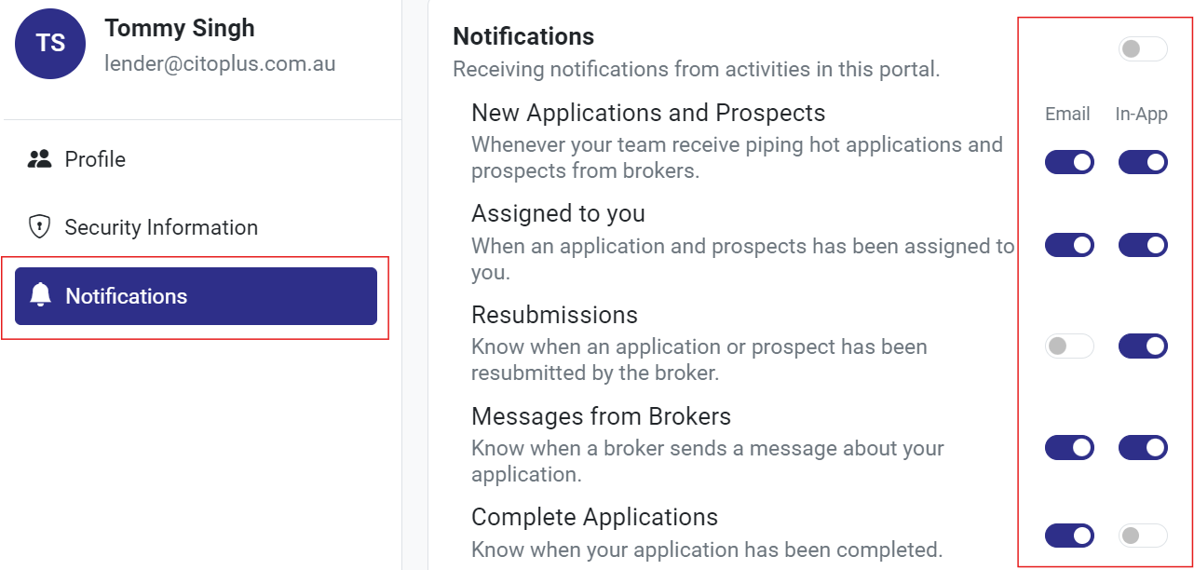Switch off In-App Resubmissions notifications
The height and width of the screenshot is (570, 1194).
click(x=1143, y=346)
